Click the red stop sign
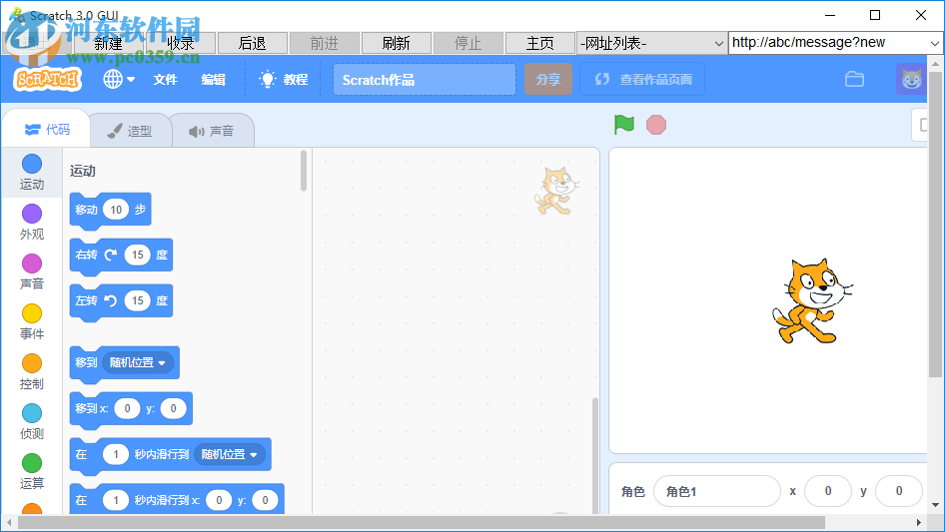The height and width of the screenshot is (532, 945). pyautogui.click(x=655, y=125)
